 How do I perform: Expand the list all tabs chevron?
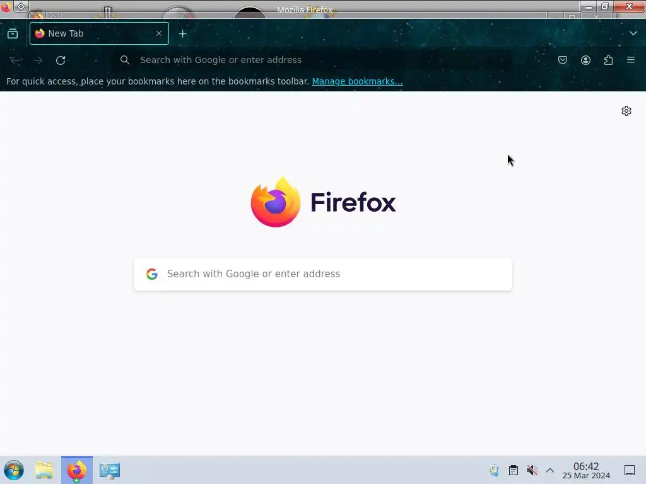(633, 33)
